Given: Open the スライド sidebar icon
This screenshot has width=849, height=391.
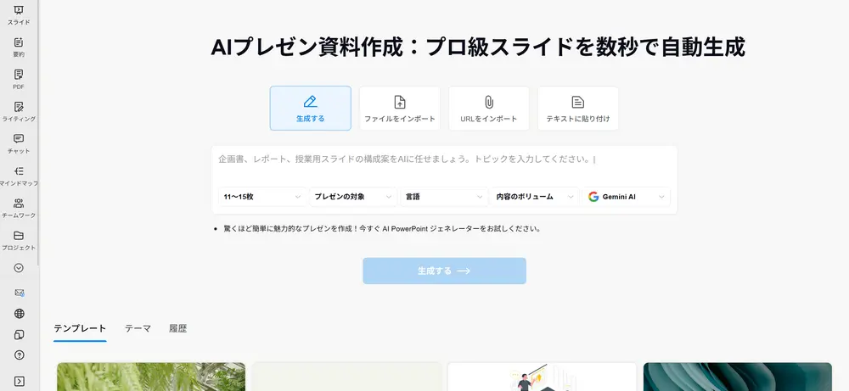Looking at the screenshot, I should coord(19,14).
